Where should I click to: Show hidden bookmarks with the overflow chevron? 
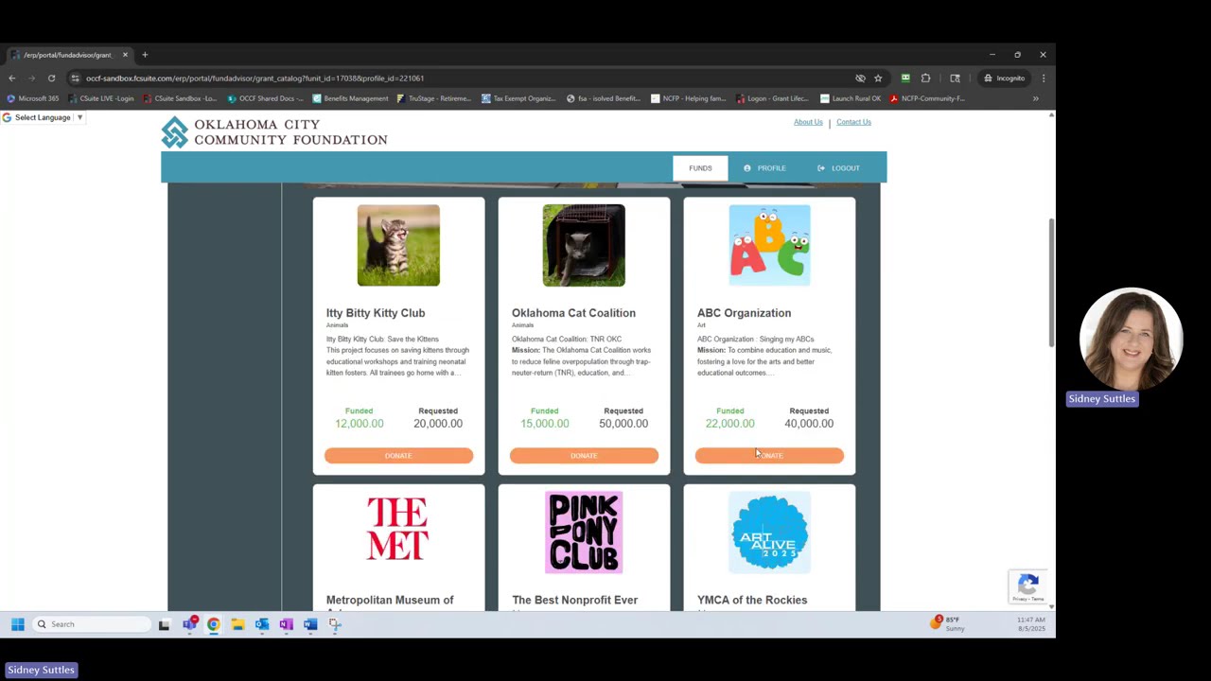pos(1035,98)
